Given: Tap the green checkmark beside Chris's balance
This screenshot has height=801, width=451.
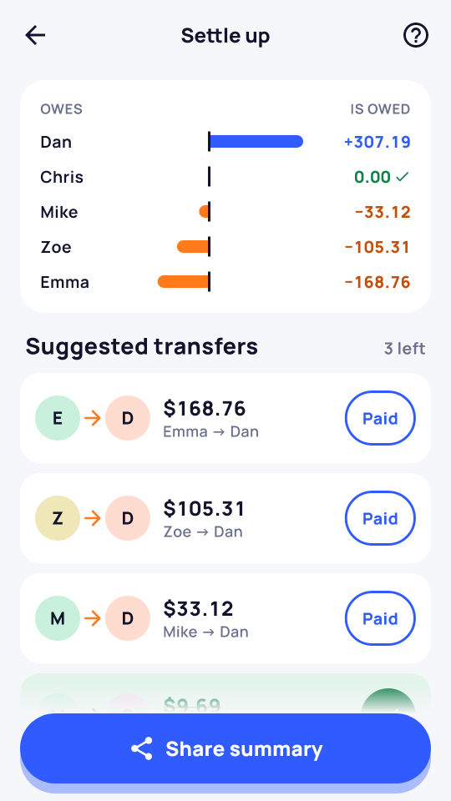Looking at the screenshot, I should click(x=403, y=177).
